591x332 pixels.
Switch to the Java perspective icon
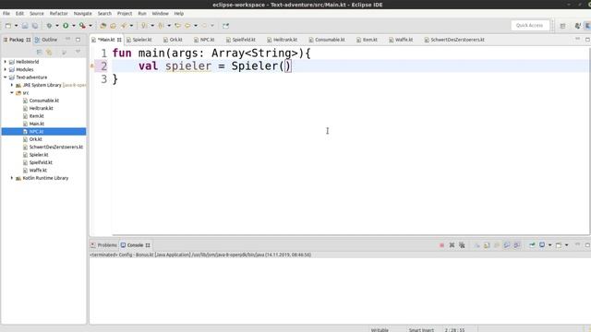point(577,26)
